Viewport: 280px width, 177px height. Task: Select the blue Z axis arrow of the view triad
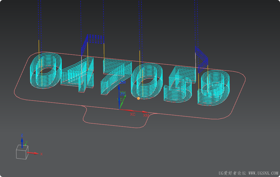point(22,143)
